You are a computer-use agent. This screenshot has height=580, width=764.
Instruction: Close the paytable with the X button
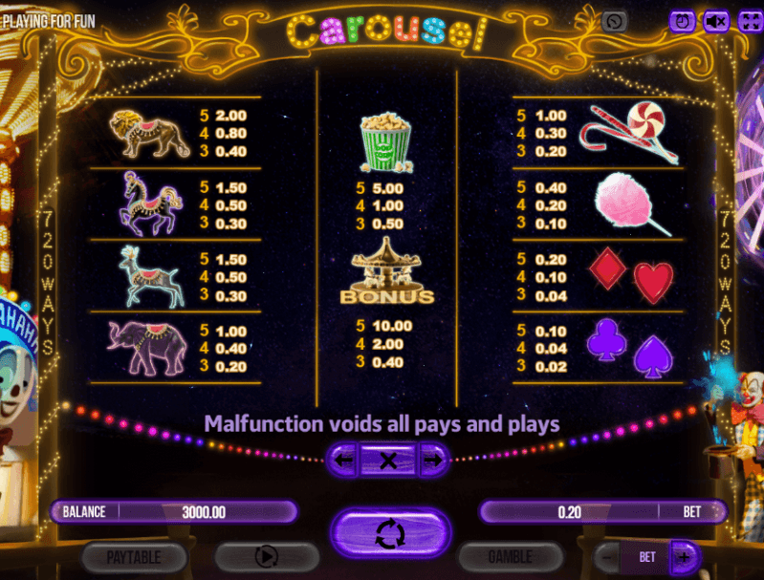pos(388,461)
